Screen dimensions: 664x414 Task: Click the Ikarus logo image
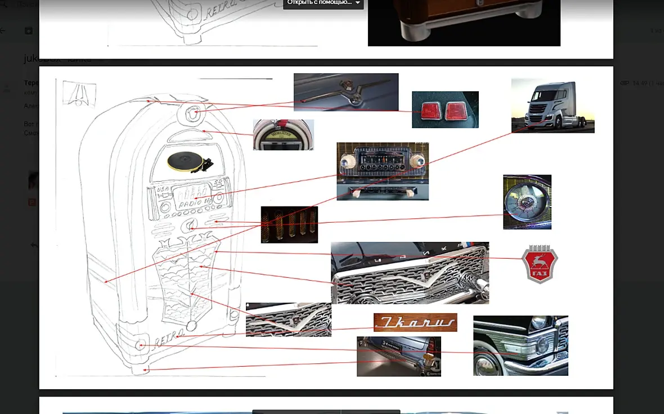tap(415, 322)
